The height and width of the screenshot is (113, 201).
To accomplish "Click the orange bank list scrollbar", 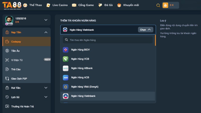I will tap(155, 40).
